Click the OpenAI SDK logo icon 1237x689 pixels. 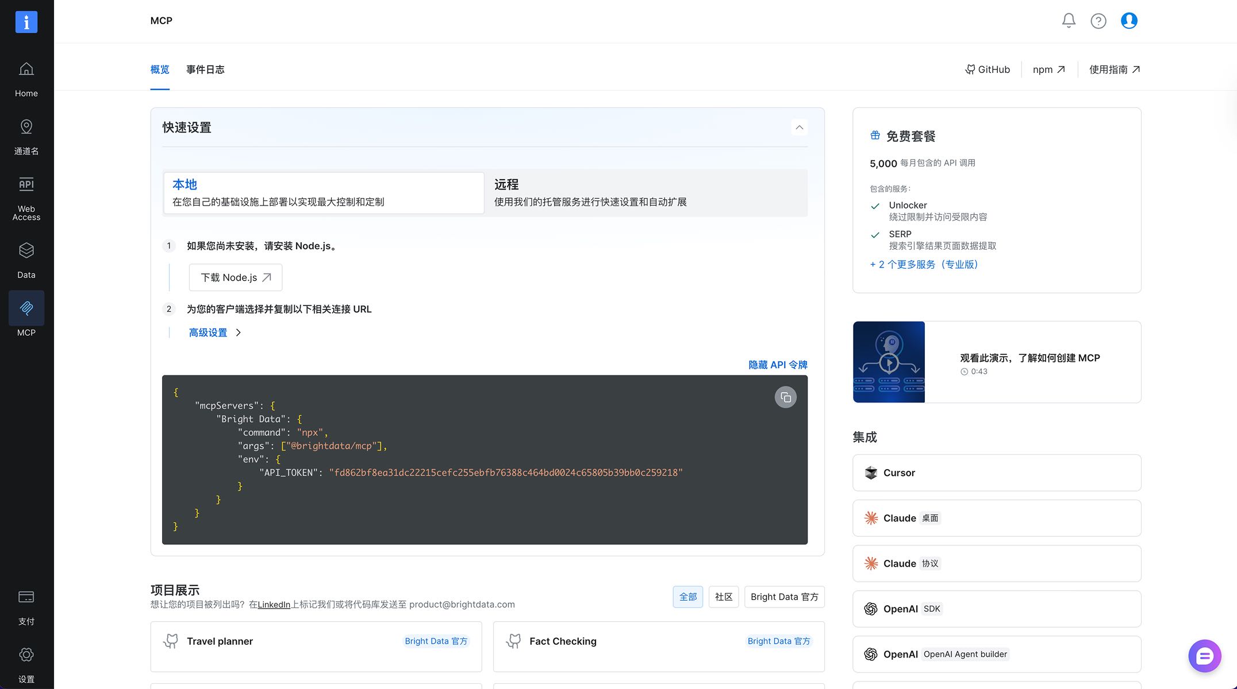coord(871,609)
